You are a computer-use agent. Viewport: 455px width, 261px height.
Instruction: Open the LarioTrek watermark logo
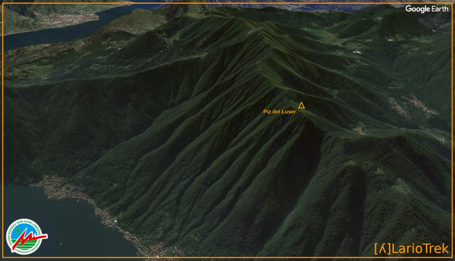coord(411,249)
